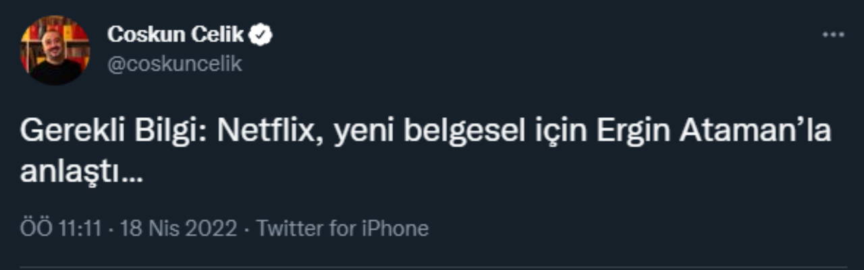Click the divider line below the timestamp
864x270 pixels.
click(432, 267)
